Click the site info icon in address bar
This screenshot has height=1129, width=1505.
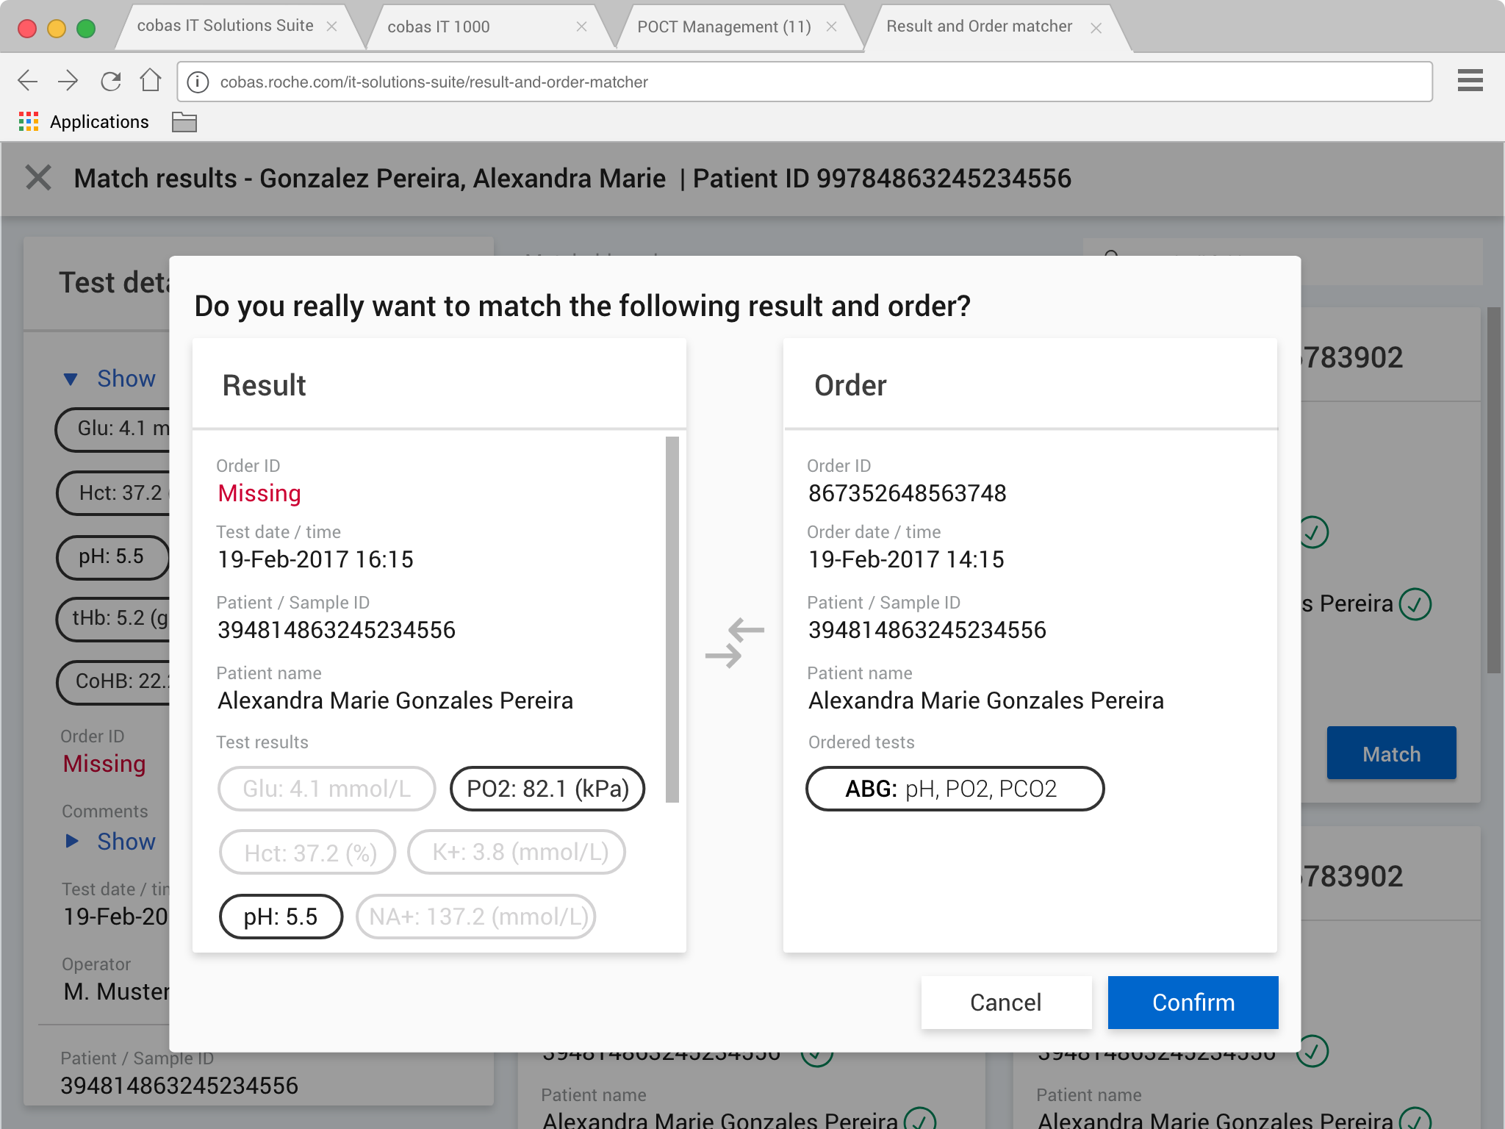198,82
